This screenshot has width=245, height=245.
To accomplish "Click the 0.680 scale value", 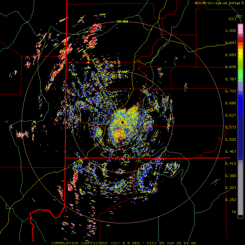I will click(x=231, y=103).
